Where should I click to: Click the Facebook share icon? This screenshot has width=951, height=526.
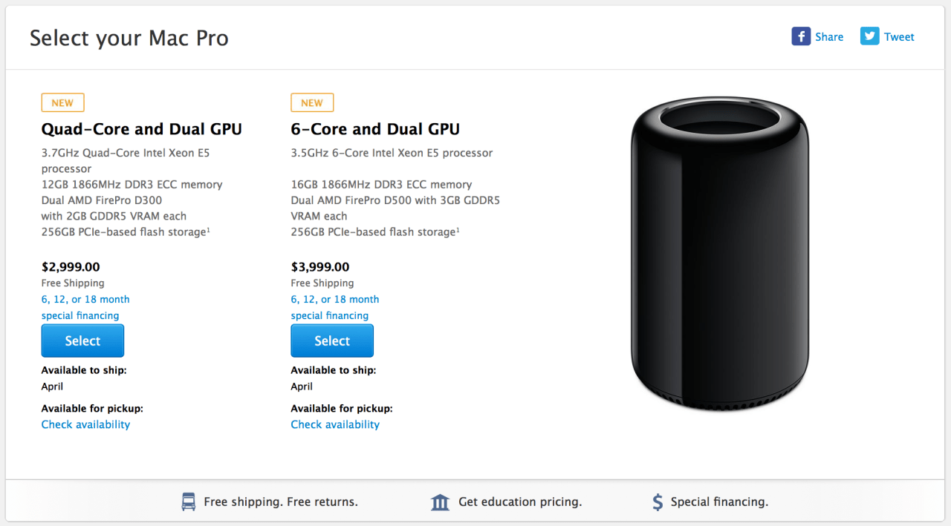click(x=800, y=36)
